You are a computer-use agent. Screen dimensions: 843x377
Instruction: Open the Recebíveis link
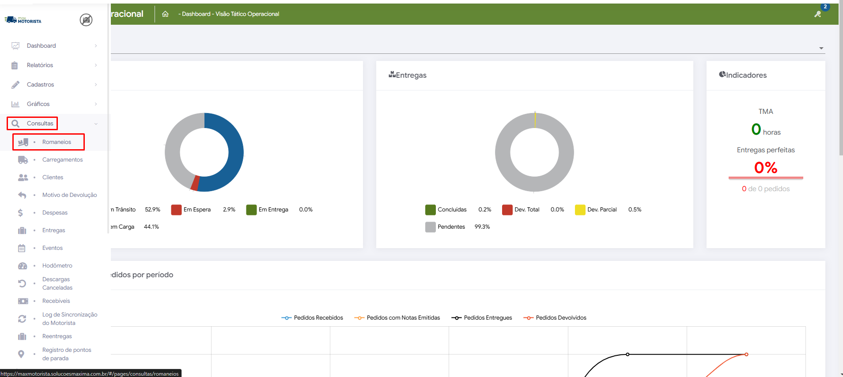click(56, 301)
